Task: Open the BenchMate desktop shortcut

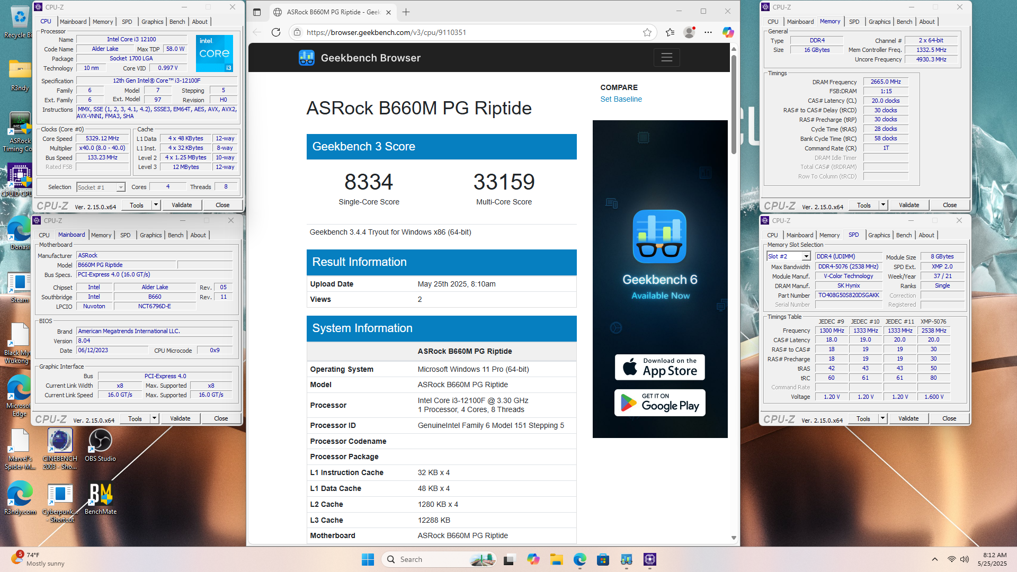Action: click(100, 499)
